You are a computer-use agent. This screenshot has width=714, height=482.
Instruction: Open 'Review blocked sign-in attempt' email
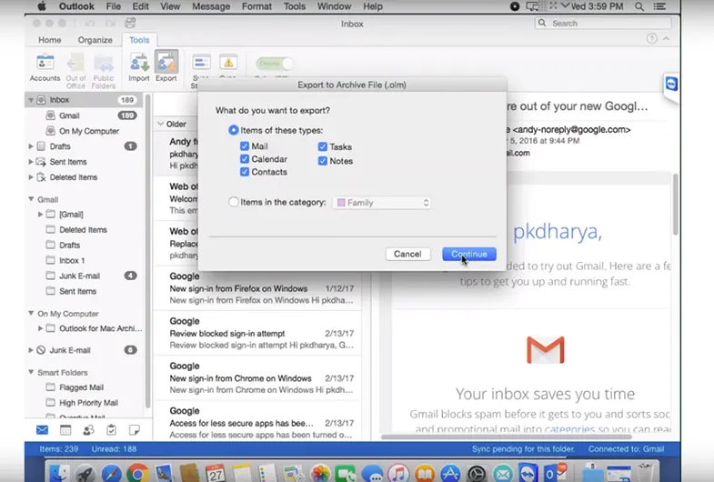coord(257,333)
